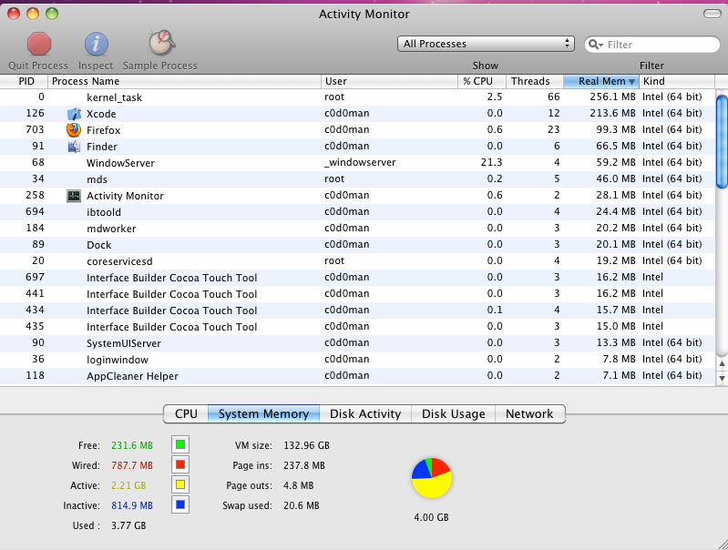
Task: Click the yellow Active memory color swatch
Action: click(180, 484)
